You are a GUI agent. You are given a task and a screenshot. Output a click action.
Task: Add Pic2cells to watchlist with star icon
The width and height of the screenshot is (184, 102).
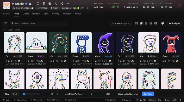[30, 4]
